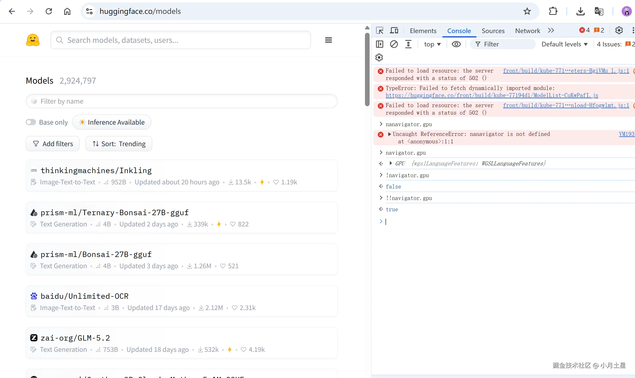Click the page vertical scrollbar thumb
The width and height of the screenshot is (635, 378).
367,69
